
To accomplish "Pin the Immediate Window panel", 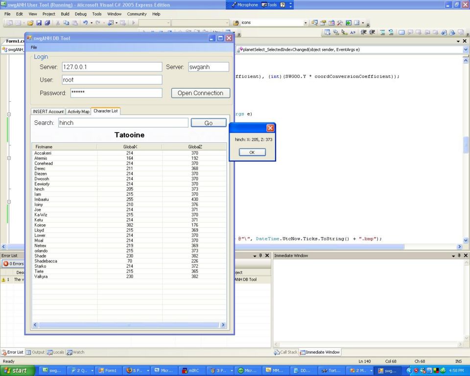I will pos(459,256).
